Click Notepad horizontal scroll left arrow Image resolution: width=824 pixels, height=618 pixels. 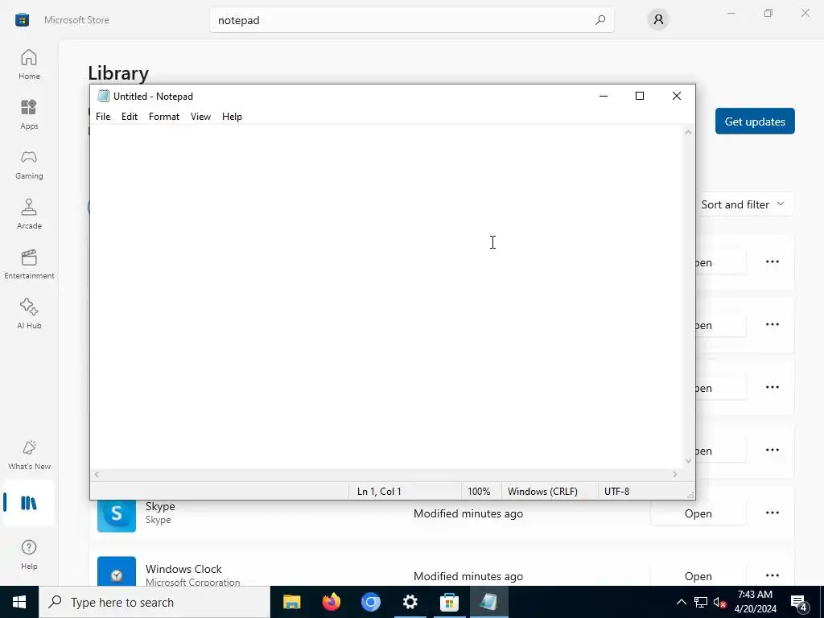pyautogui.click(x=97, y=475)
